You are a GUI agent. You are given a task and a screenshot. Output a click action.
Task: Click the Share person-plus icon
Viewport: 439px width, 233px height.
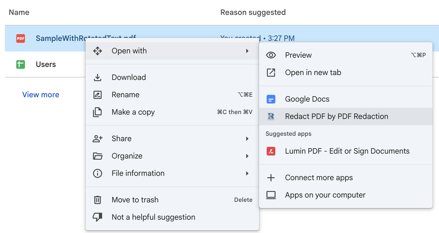(x=98, y=139)
